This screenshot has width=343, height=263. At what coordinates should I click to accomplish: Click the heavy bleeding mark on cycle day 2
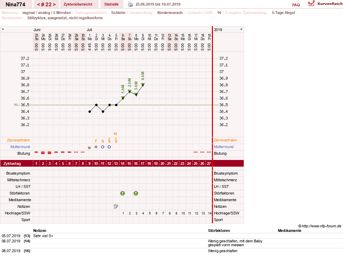(43, 153)
